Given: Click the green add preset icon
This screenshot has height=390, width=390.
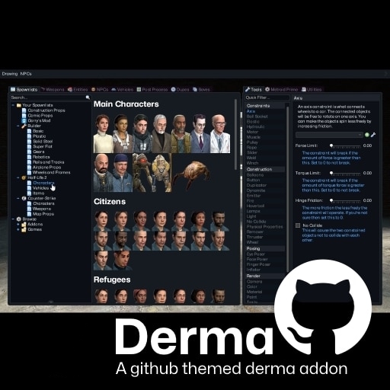Looking at the screenshot, I should click(x=367, y=135).
